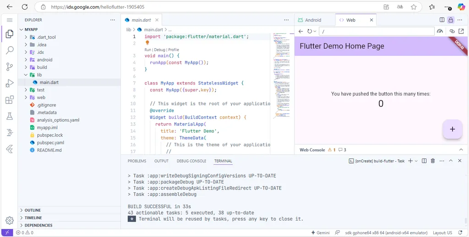
Task: Open the Manage gear settings
Action: point(10,220)
